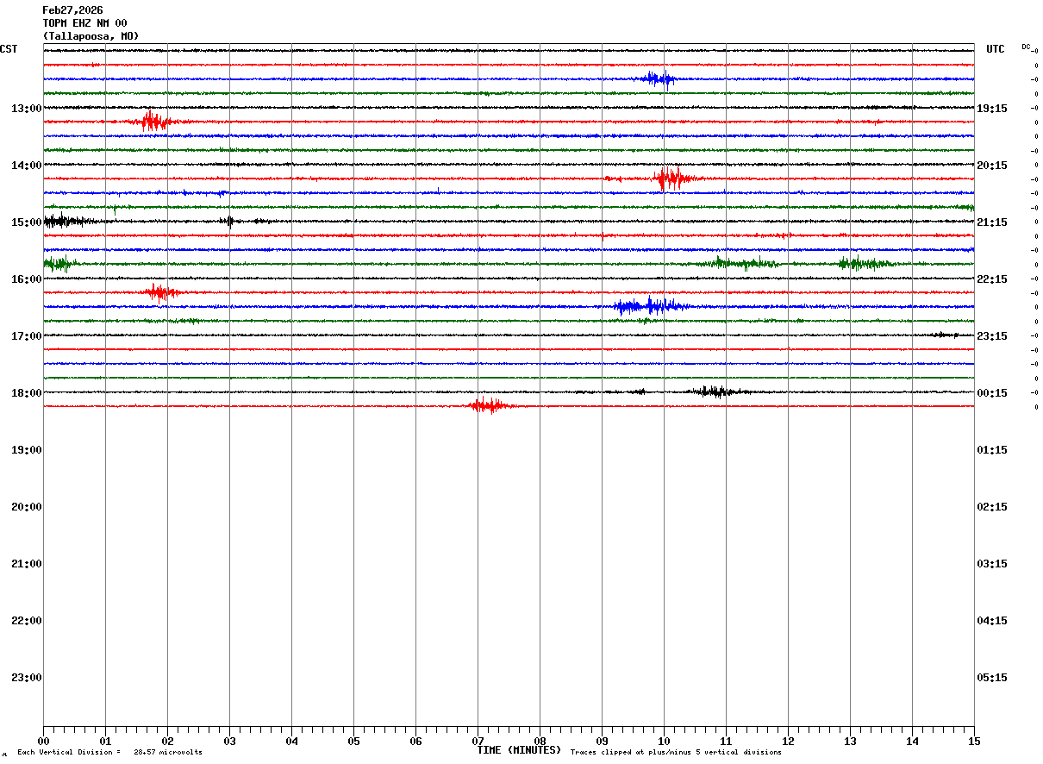Click the date text 'Feb27,2026'
This screenshot has width=1043, height=764.
pyautogui.click(x=72, y=10)
